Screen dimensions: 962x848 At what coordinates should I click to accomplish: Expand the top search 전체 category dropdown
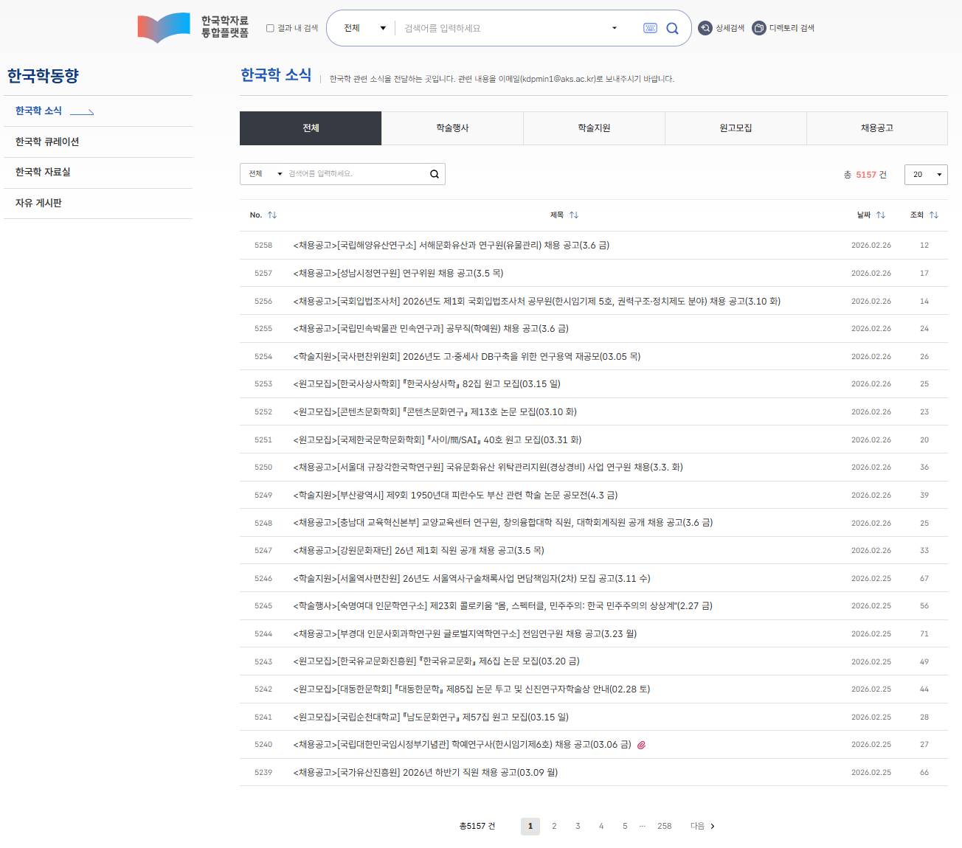coord(364,28)
